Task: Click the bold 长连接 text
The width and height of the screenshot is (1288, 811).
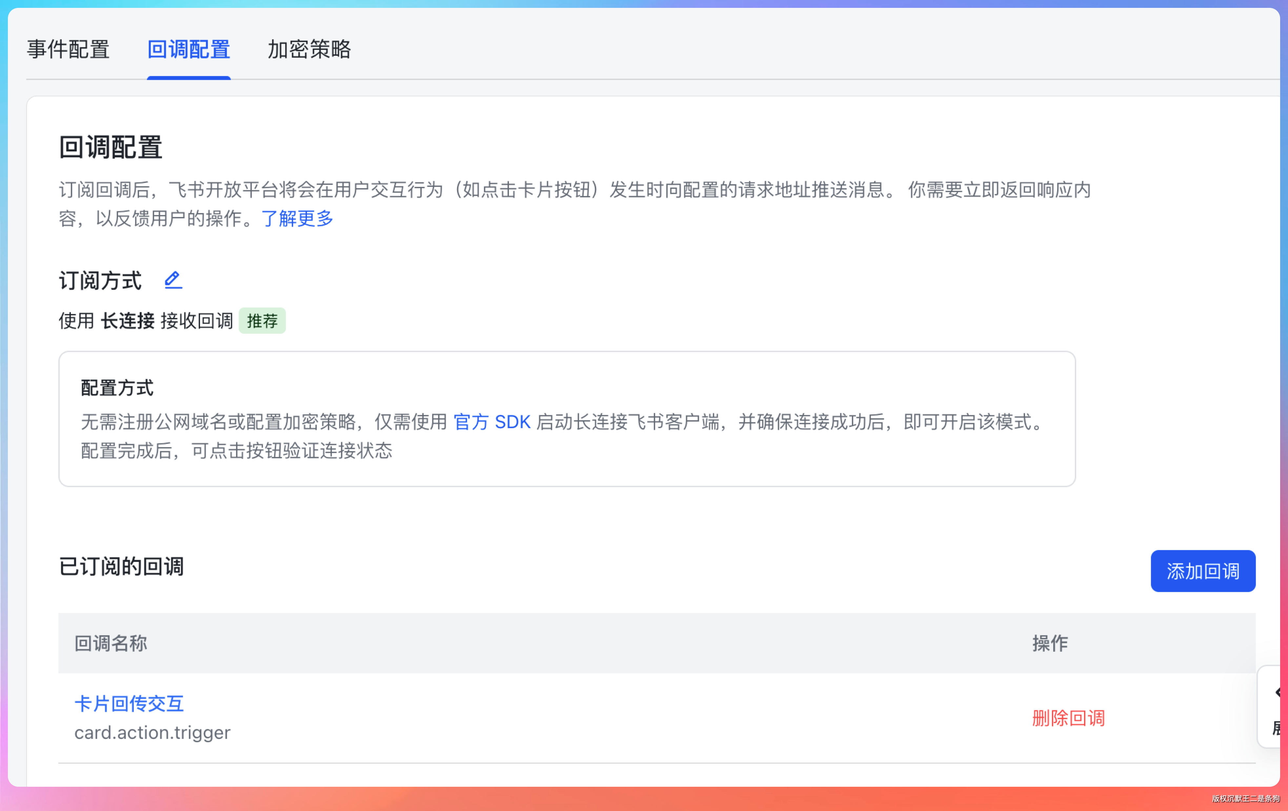Action: [128, 321]
